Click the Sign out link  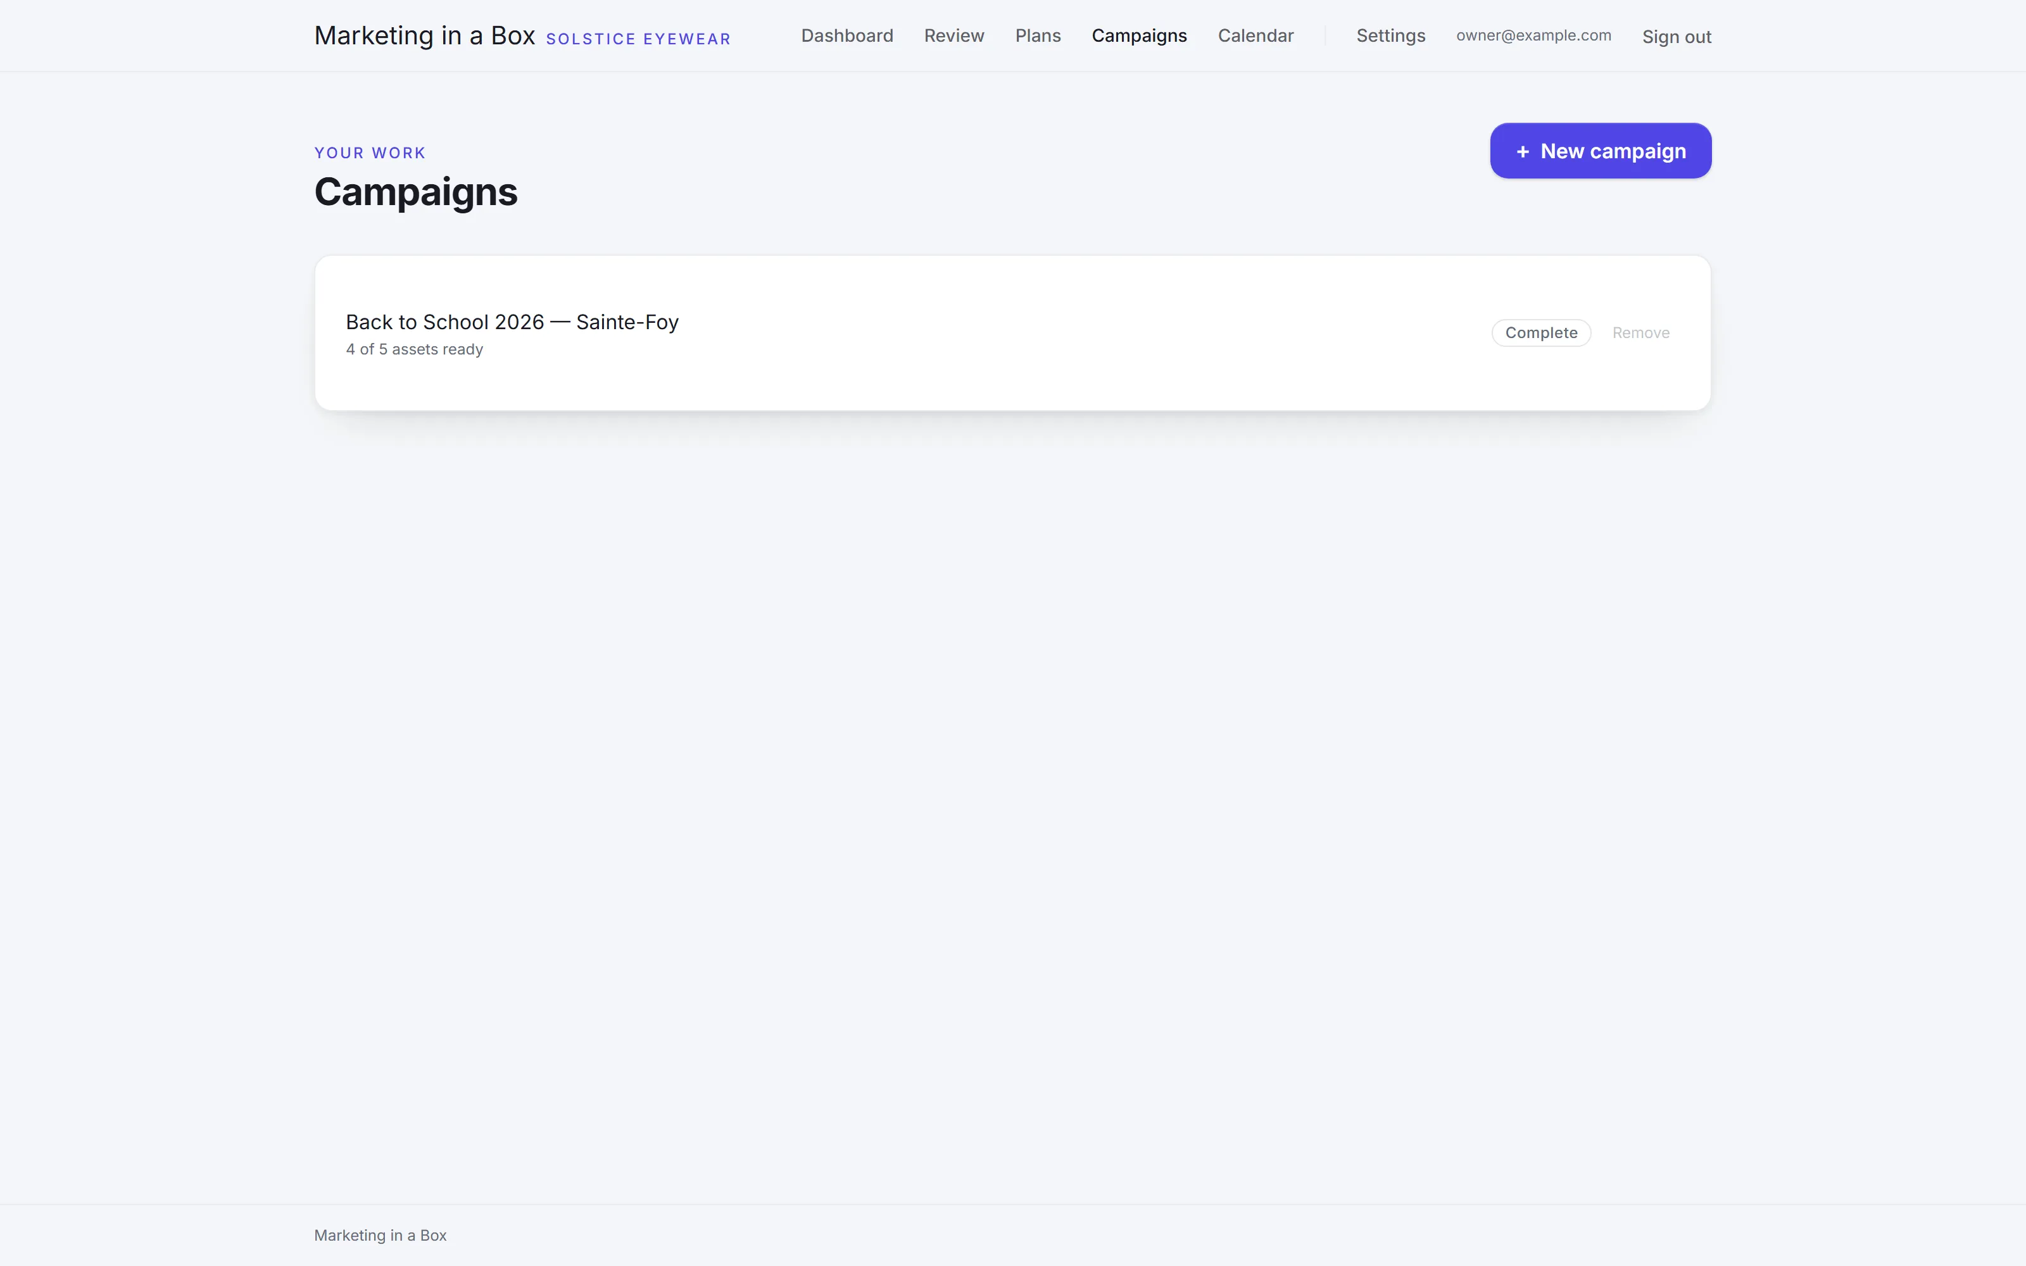pos(1676,37)
